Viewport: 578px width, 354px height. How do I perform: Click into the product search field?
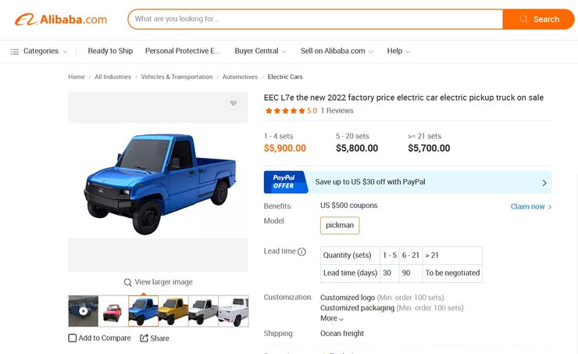(x=312, y=19)
